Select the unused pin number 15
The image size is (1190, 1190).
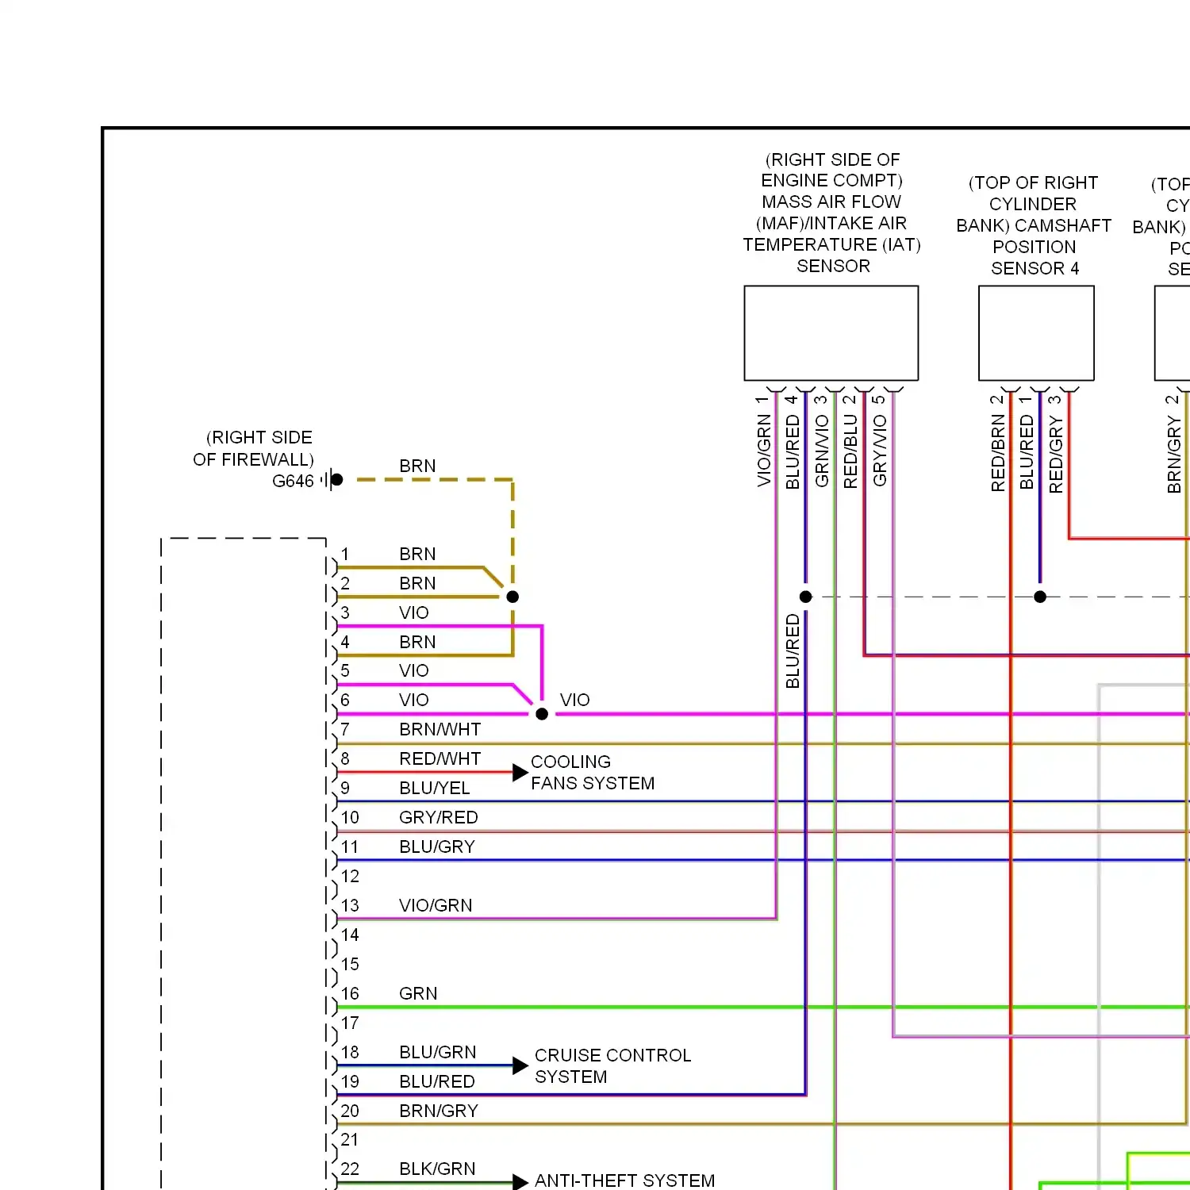point(350,964)
